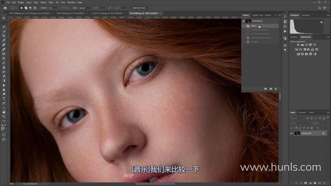Image resolution: width=331 pixels, height=186 pixels.
Task: Toggle history brush source for snapshot
Action: click(x=243, y=21)
